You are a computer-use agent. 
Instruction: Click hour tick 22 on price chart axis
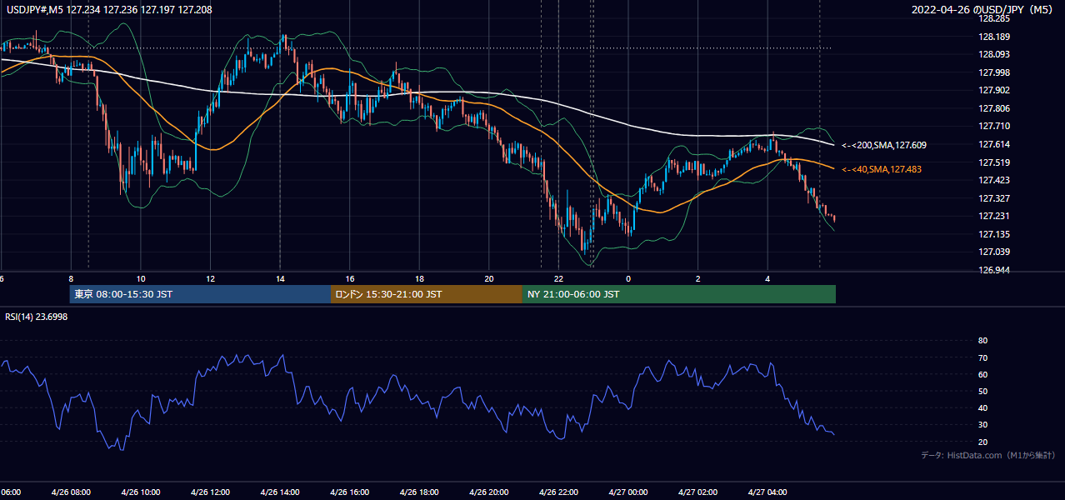point(558,278)
